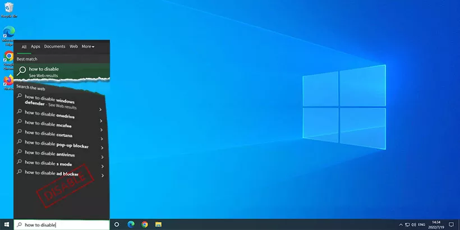Viewport: 460px width, 230px height.
Task: Click search icon beside antivirus suggestion
Action: (x=20, y=151)
